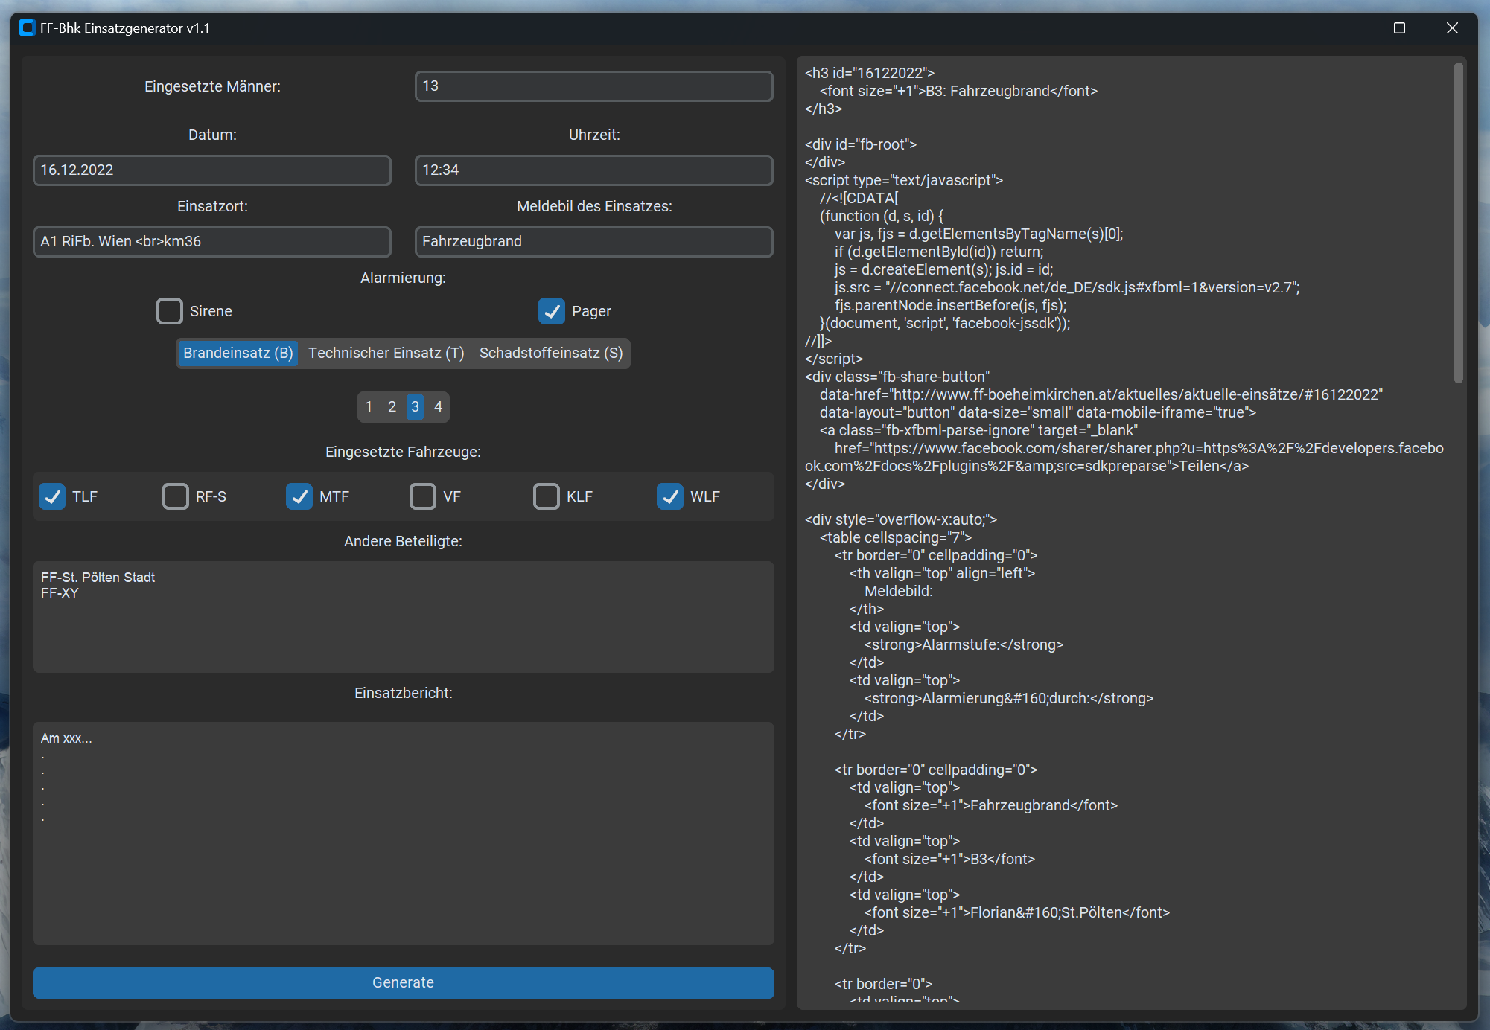This screenshot has height=1030, width=1490.
Task: Click the 'Einsatzbericht:' label
Action: (403, 694)
